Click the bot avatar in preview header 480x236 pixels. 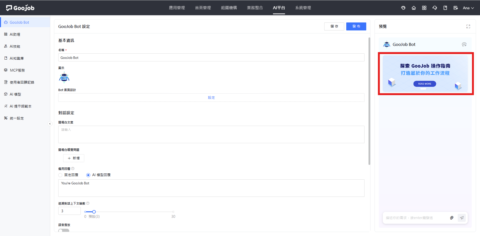coord(387,44)
